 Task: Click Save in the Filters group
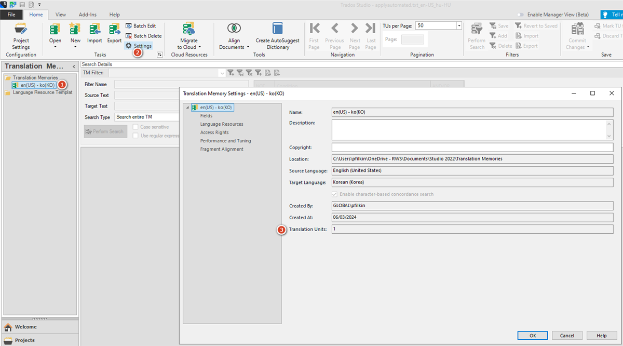[x=499, y=26]
